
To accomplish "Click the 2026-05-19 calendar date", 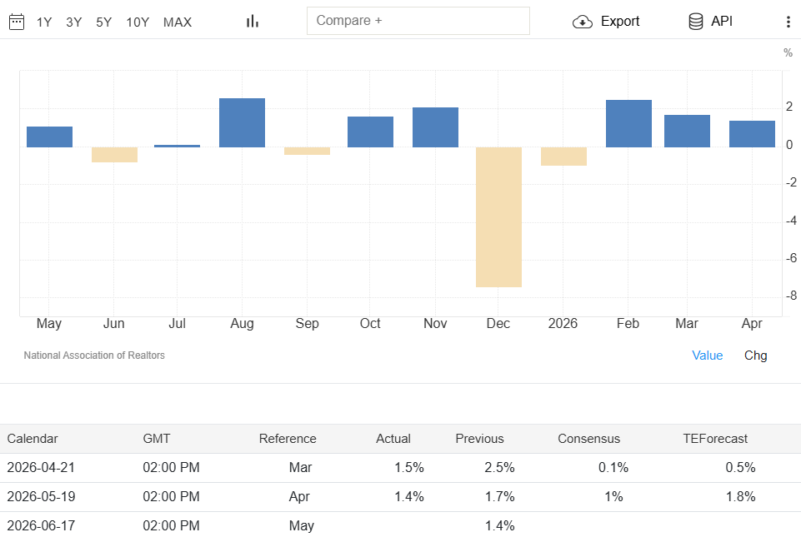I will pos(41,497).
